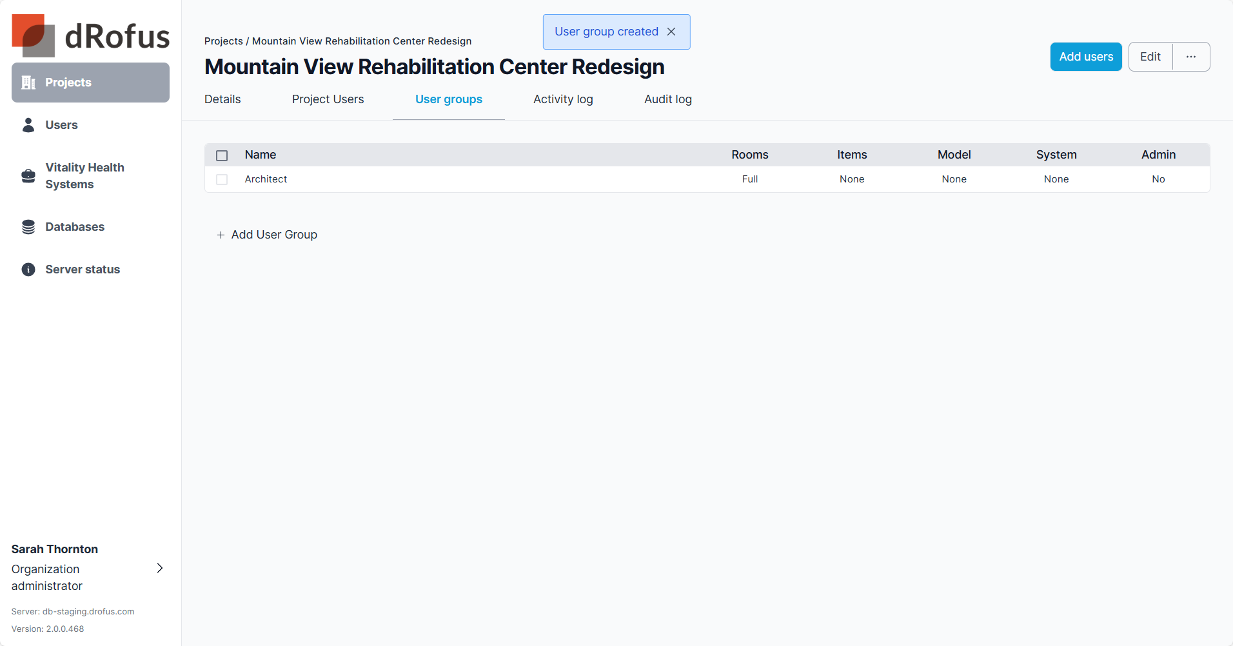Toggle the select-all checkbox in table header

coord(222,155)
